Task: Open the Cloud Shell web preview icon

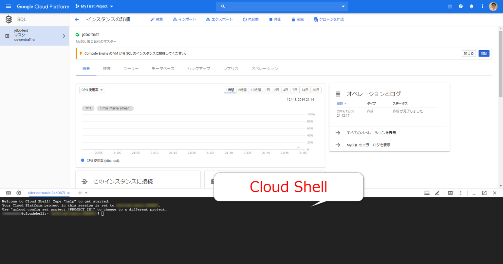Action: [450, 193]
